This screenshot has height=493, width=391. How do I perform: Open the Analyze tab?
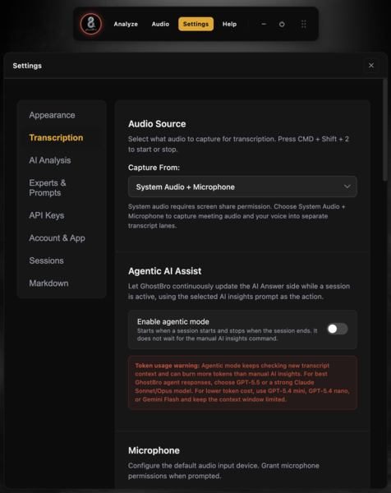tap(126, 24)
